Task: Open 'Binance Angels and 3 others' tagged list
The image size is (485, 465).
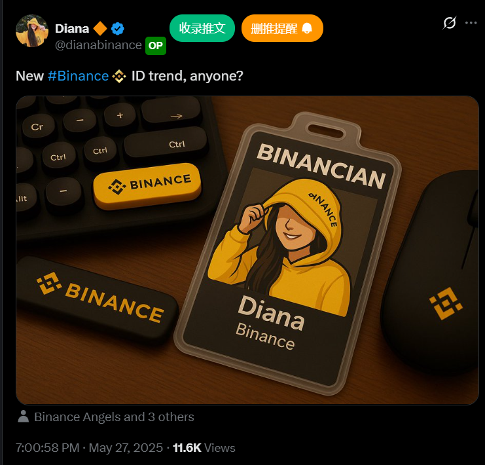Action: tap(114, 417)
